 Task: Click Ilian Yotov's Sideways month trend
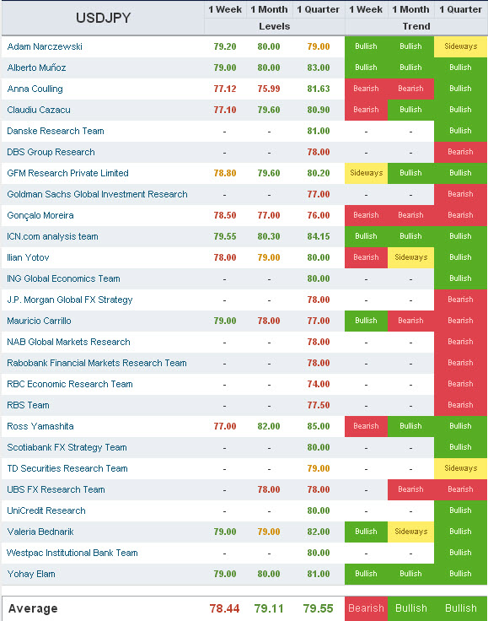(411, 257)
